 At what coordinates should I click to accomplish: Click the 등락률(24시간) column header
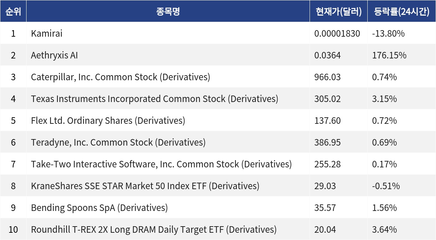pyautogui.click(x=402, y=12)
